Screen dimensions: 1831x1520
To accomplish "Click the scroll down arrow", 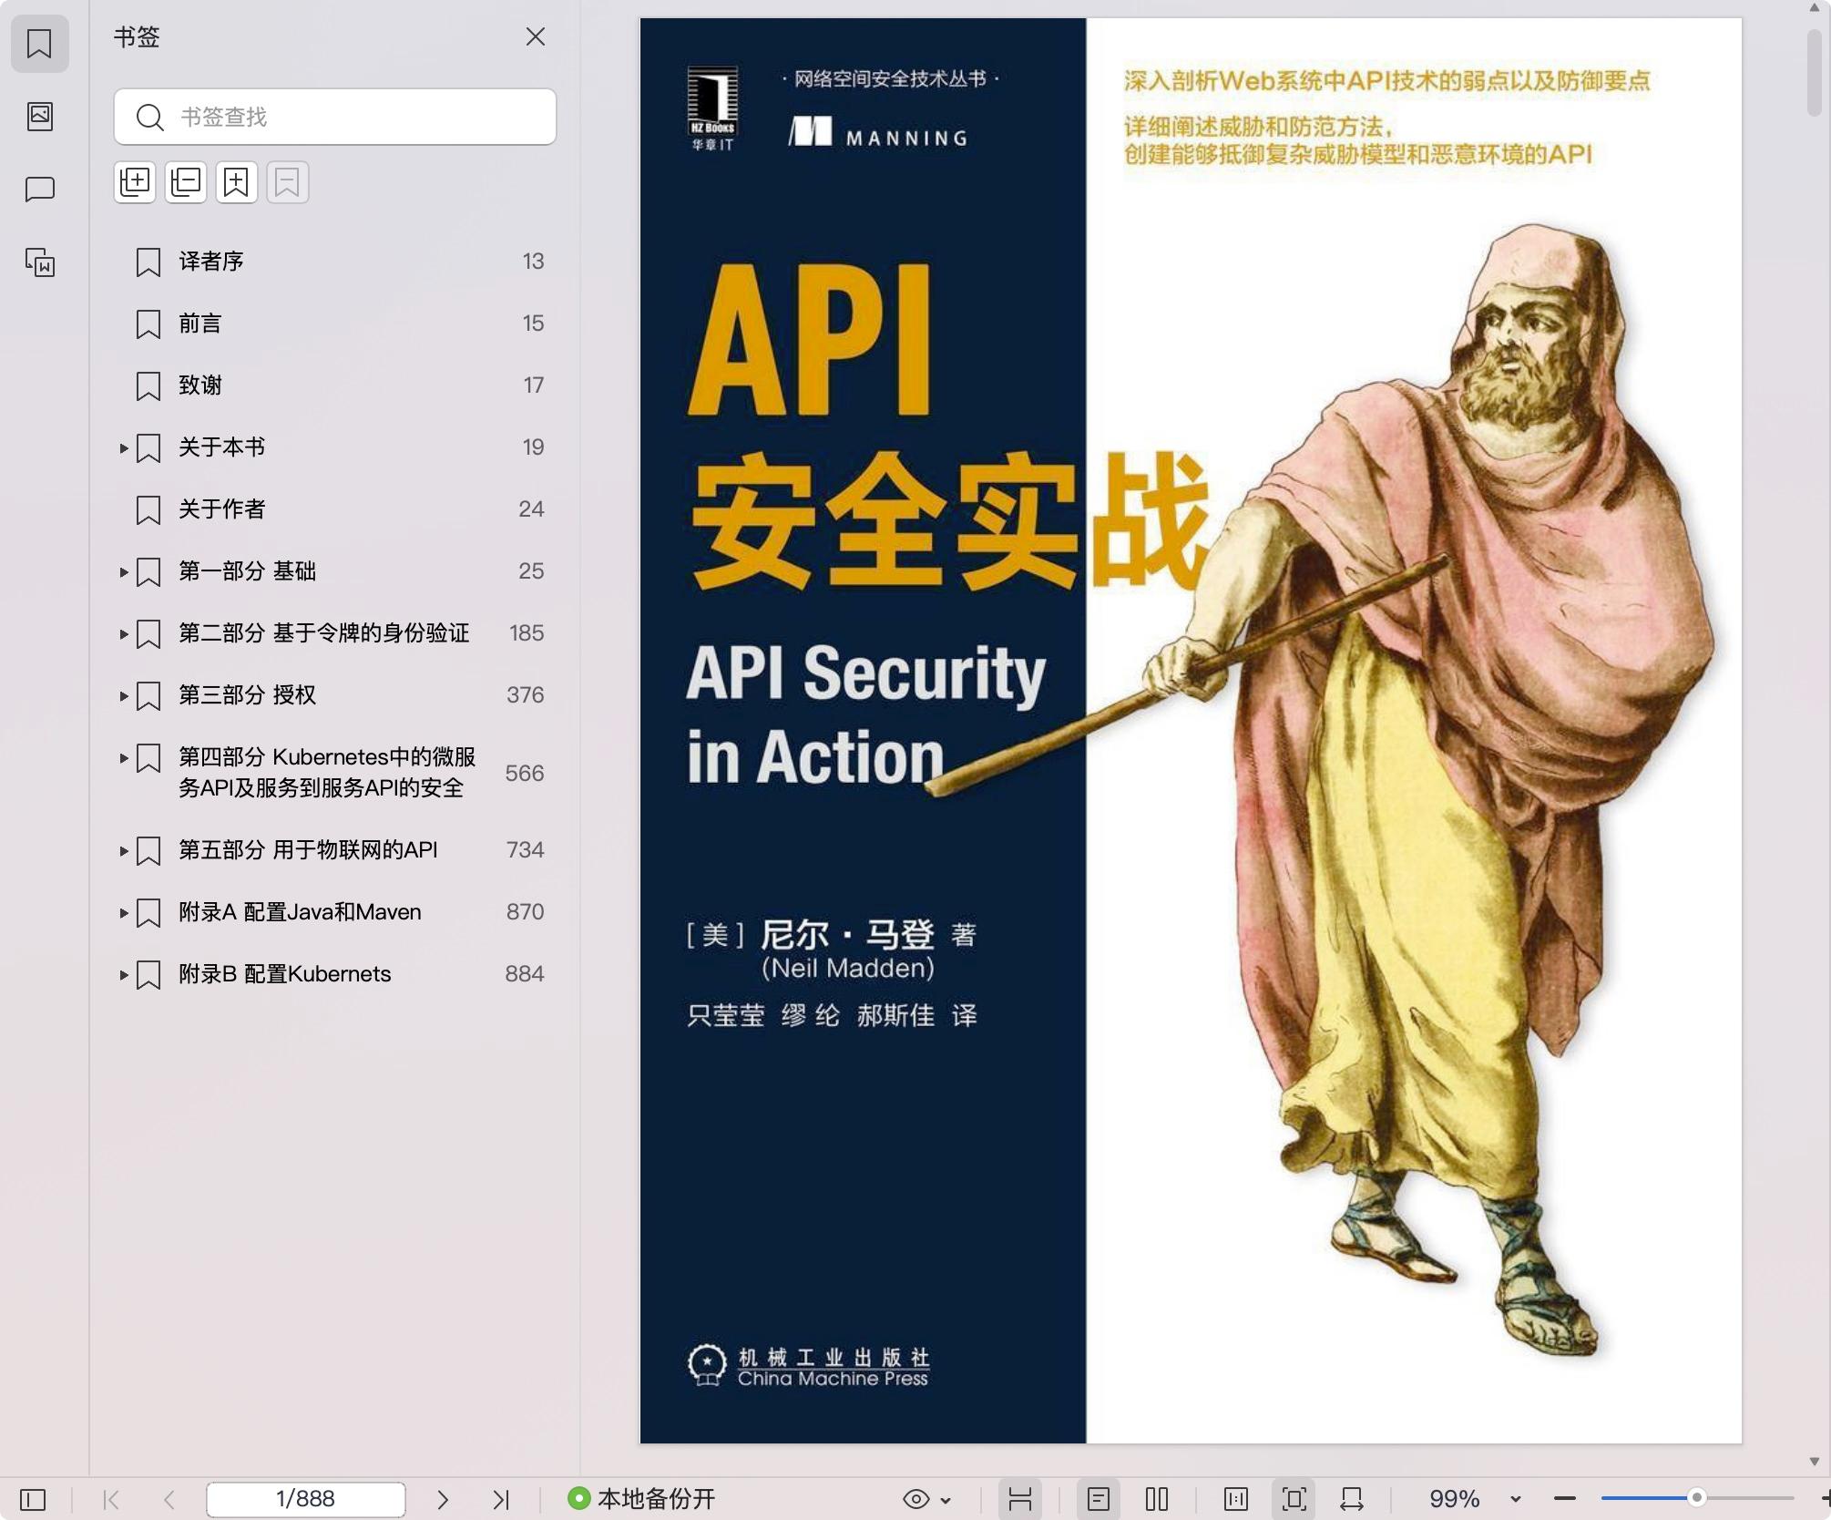I will point(1815,1462).
